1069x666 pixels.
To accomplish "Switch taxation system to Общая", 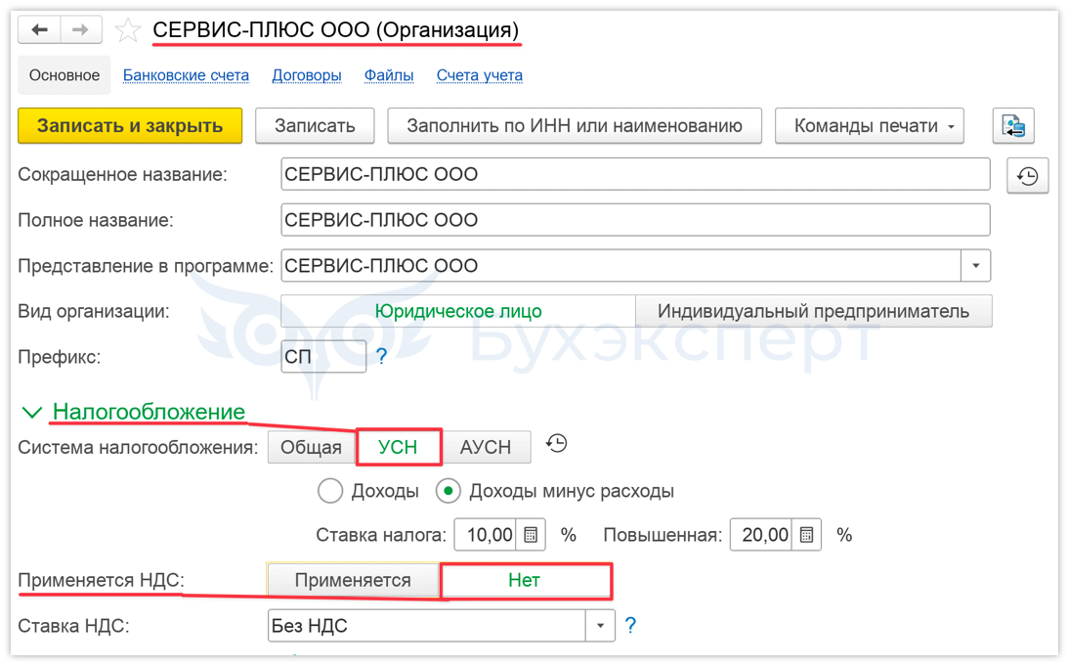I will click(312, 447).
